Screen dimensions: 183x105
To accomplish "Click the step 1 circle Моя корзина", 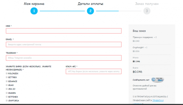I will point(34,11).
